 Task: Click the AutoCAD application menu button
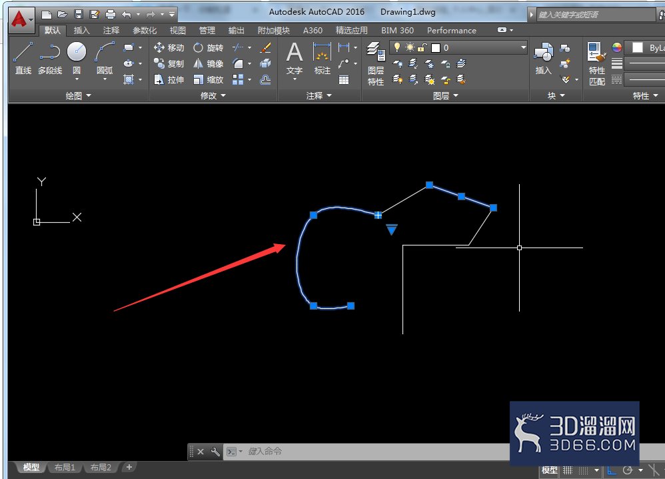20,19
